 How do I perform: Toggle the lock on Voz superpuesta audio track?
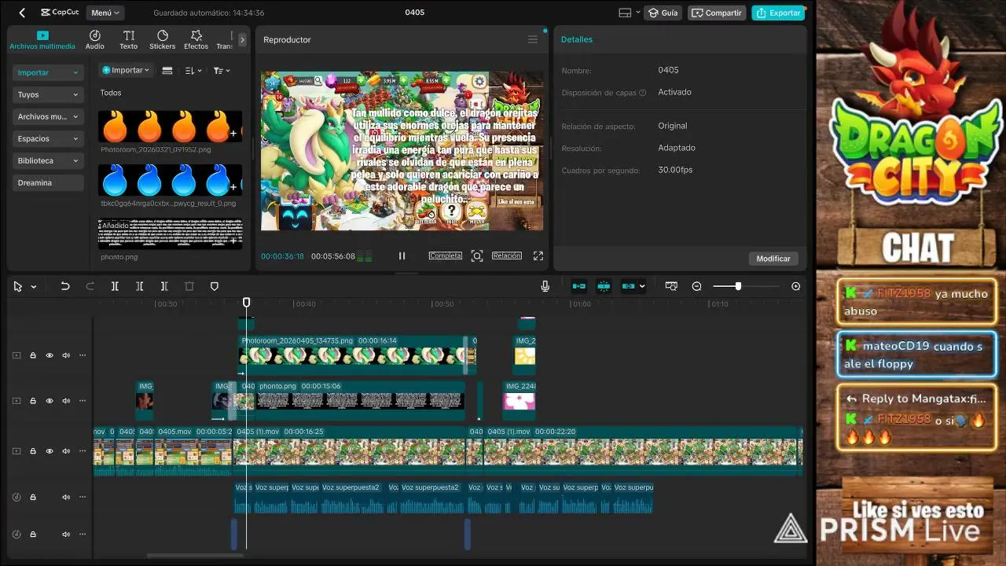pos(33,498)
